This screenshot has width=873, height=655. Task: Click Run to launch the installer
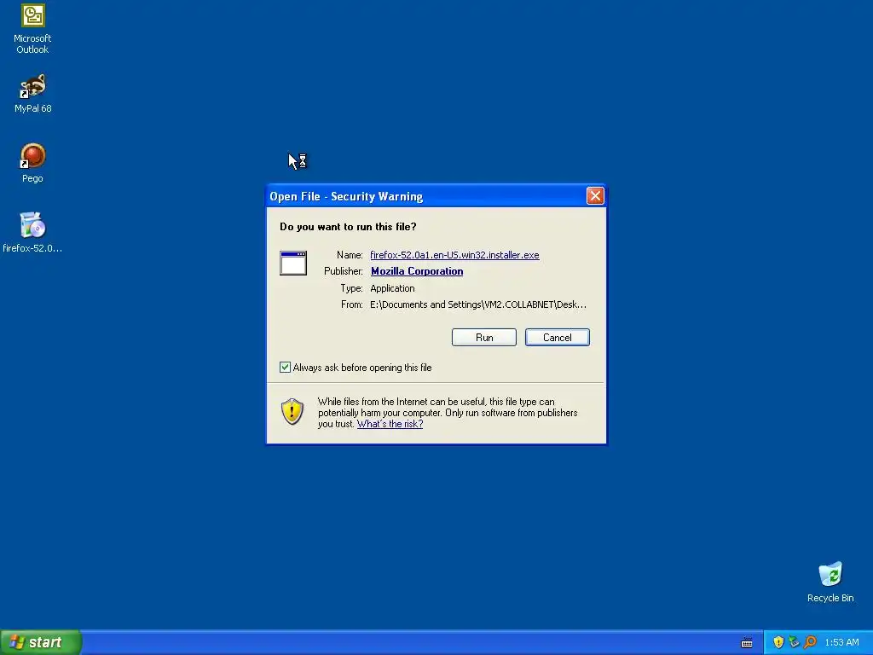click(x=484, y=338)
